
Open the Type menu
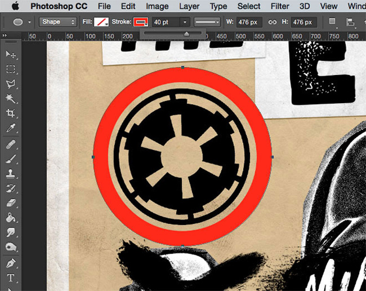coord(218,6)
